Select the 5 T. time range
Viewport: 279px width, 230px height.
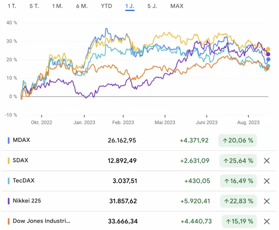(34, 6)
